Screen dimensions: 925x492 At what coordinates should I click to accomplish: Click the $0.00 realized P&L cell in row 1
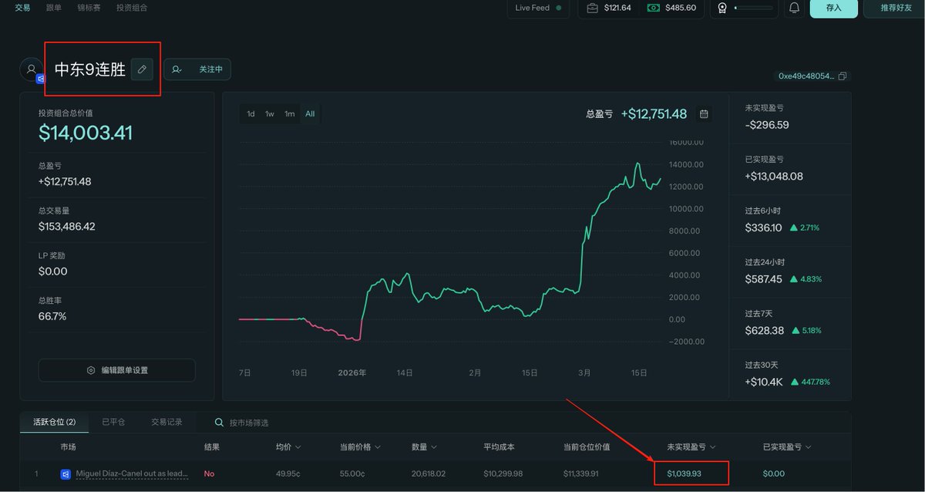[773, 473]
